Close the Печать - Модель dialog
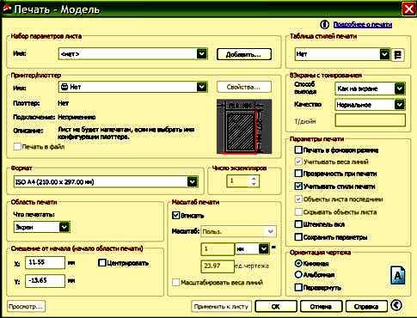The image size is (417, 318). coord(408,9)
